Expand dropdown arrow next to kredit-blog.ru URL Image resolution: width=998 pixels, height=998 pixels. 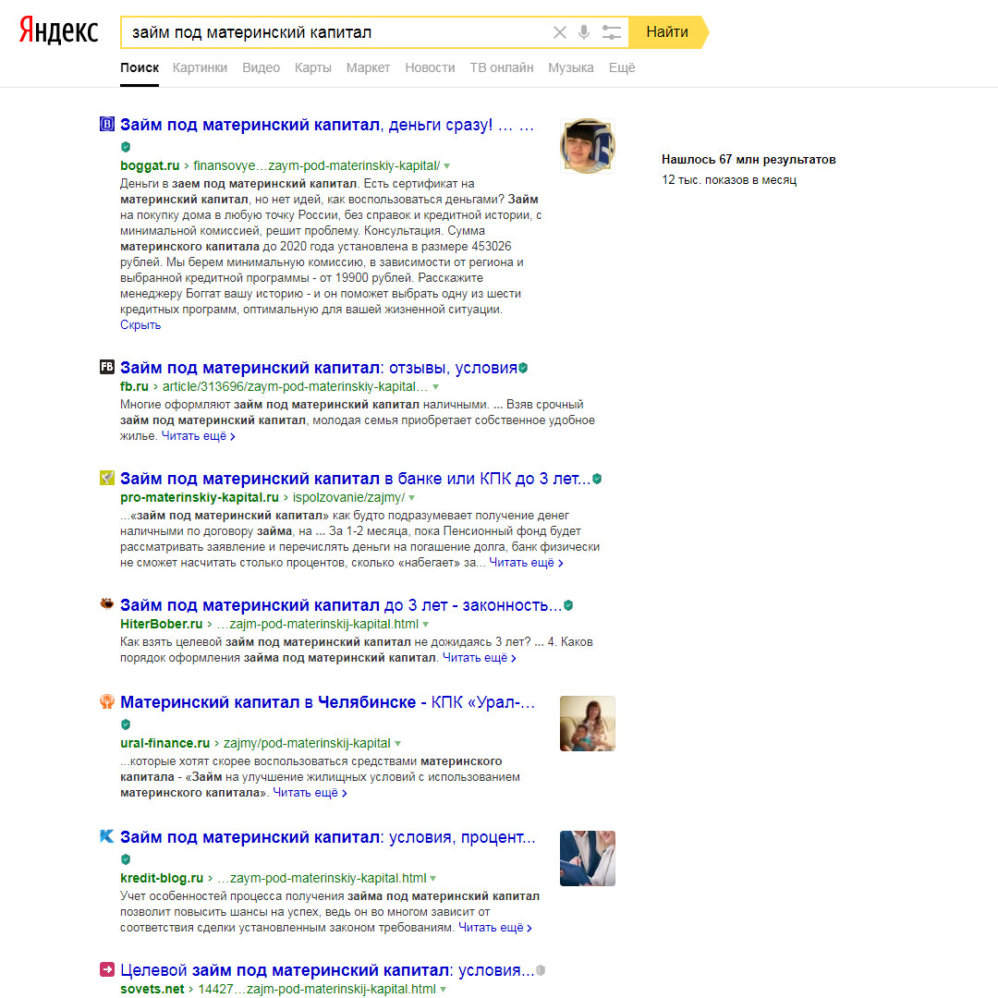click(432, 879)
